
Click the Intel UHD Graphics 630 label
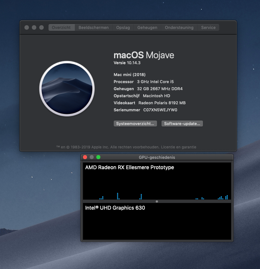115,208
